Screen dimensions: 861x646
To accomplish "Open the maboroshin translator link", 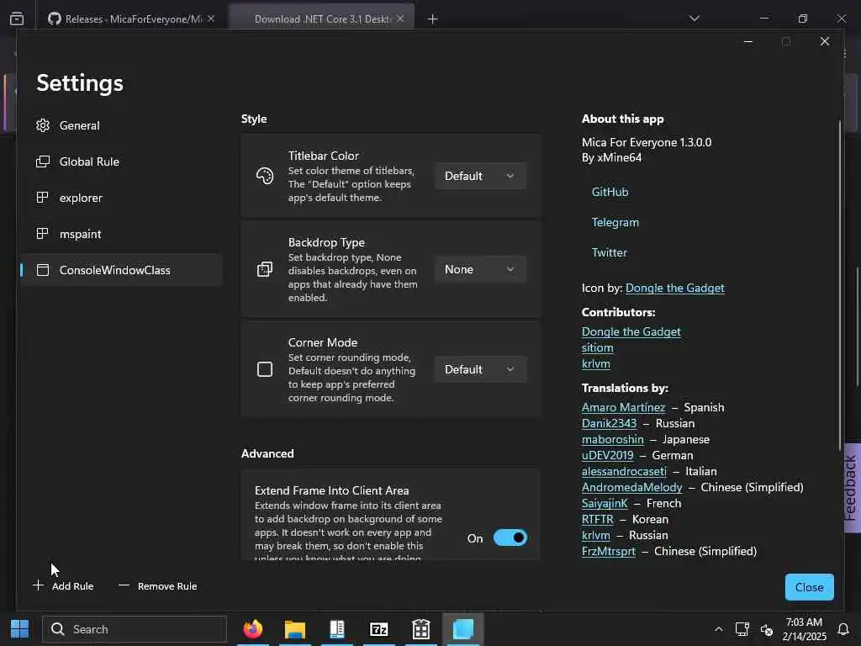I will (612, 439).
